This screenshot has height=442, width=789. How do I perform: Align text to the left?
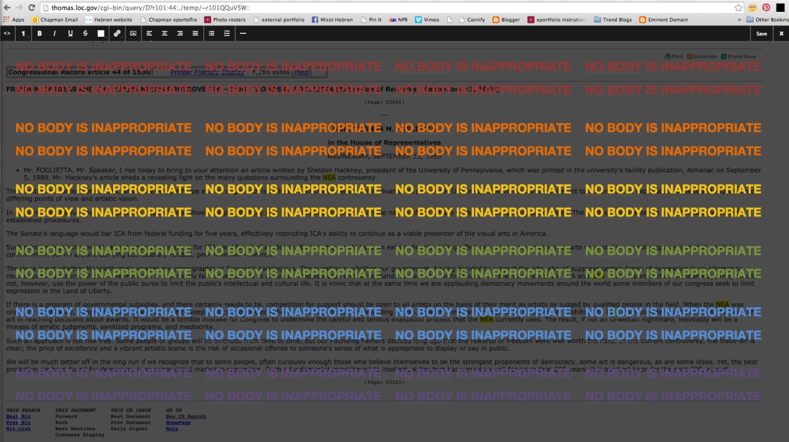pyautogui.click(x=149, y=33)
